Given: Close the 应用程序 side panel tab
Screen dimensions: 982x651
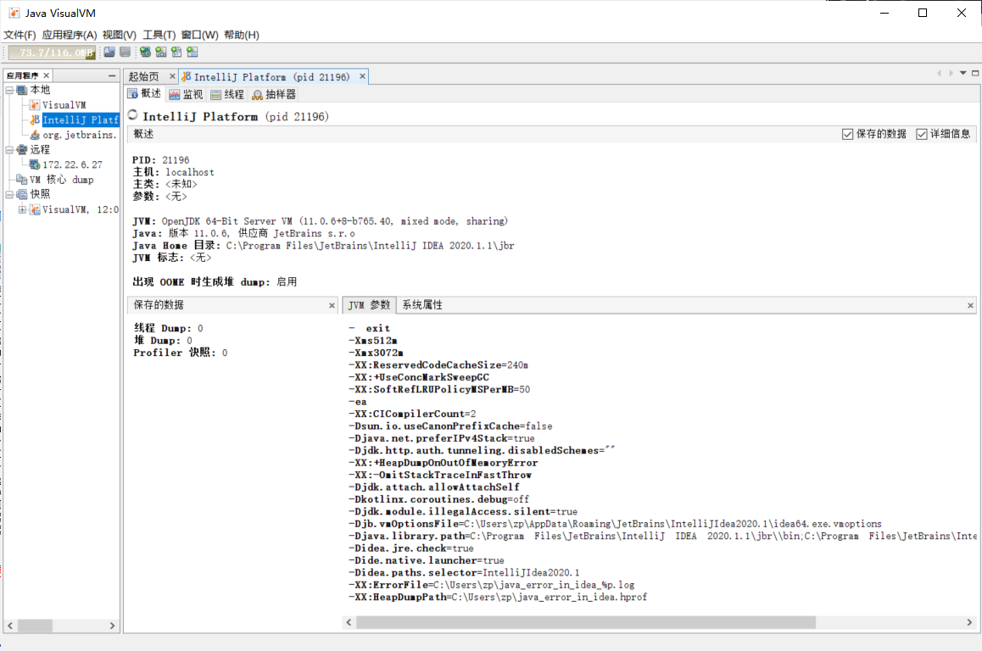Looking at the screenshot, I should 47,75.
